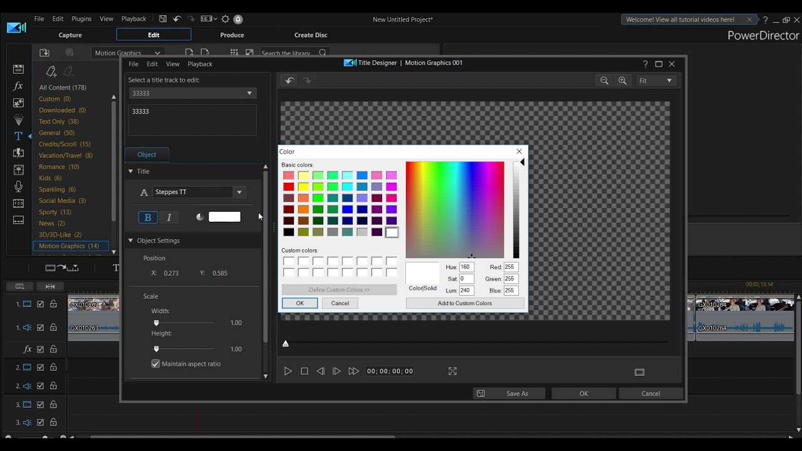802x451 pixels.
Task: Click the white font color box
Action: 224,217
